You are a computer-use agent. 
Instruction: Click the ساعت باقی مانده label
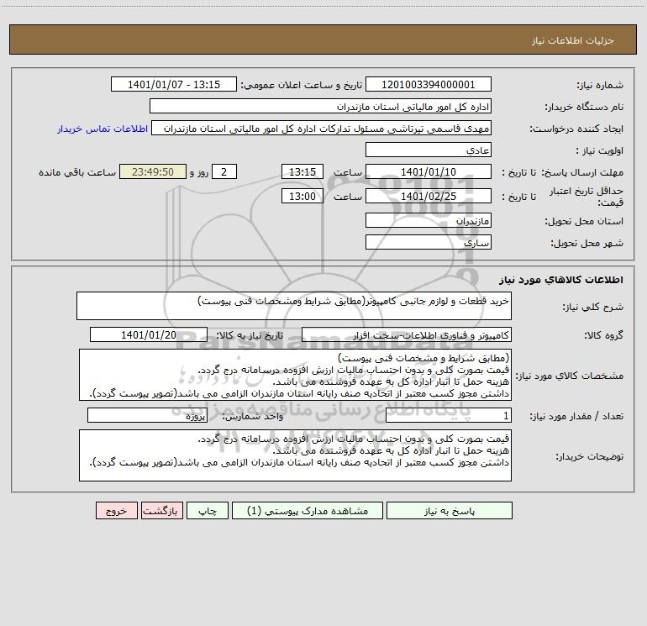pyautogui.click(x=77, y=172)
